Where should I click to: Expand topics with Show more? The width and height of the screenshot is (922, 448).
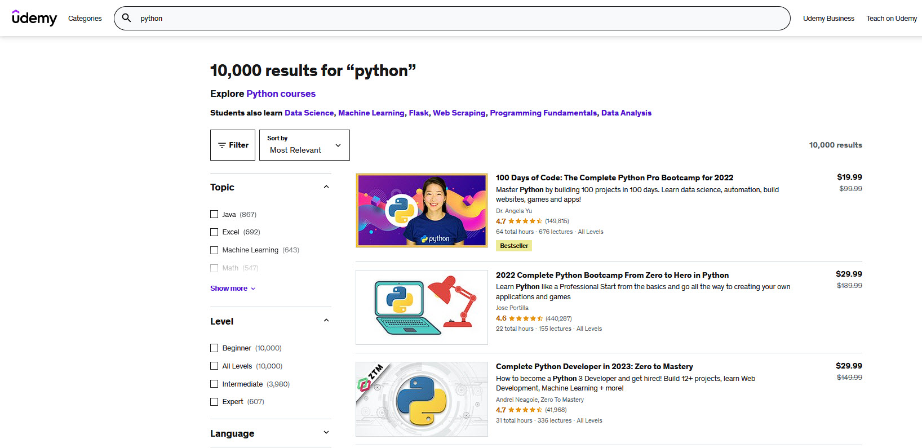tap(233, 289)
